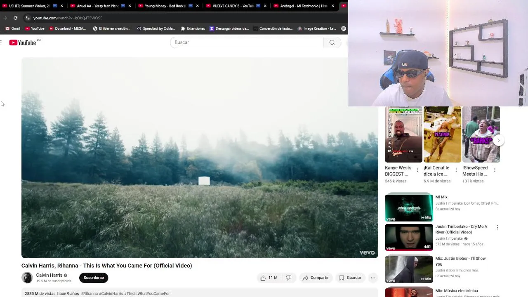Viewport: 528px width, 297px height.
Task: Open the YouTube bookmark
Action: coord(35,28)
